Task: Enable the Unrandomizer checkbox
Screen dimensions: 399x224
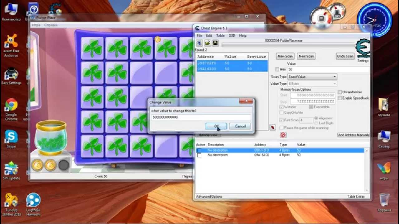Action: click(x=340, y=92)
